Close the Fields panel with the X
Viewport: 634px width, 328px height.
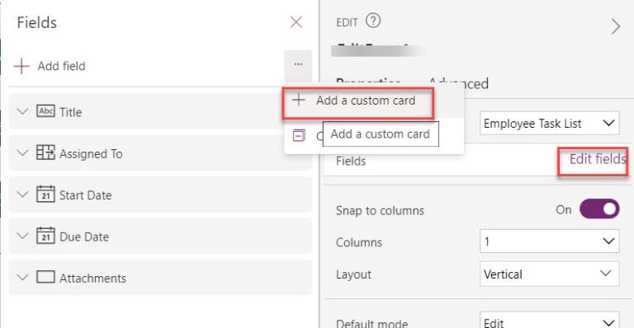pyautogui.click(x=296, y=22)
